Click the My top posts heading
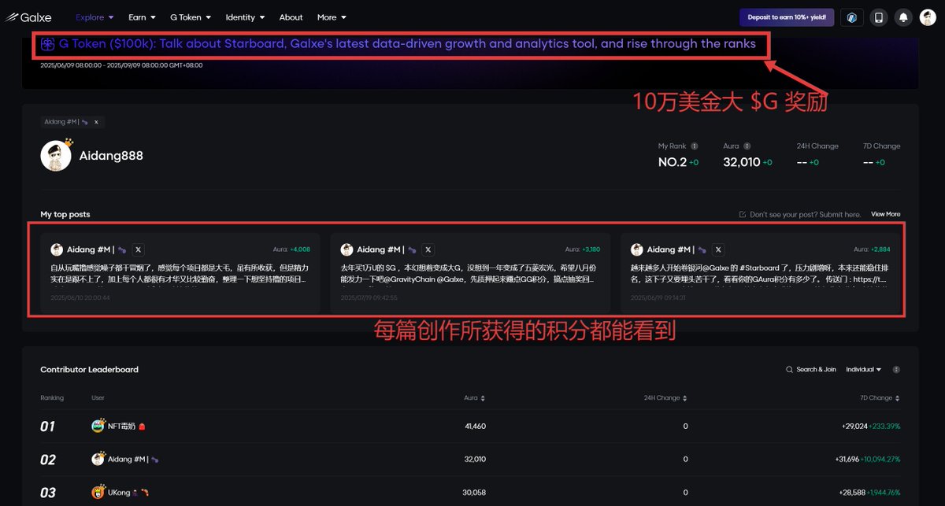 pyautogui.click(x=65, y=214)
